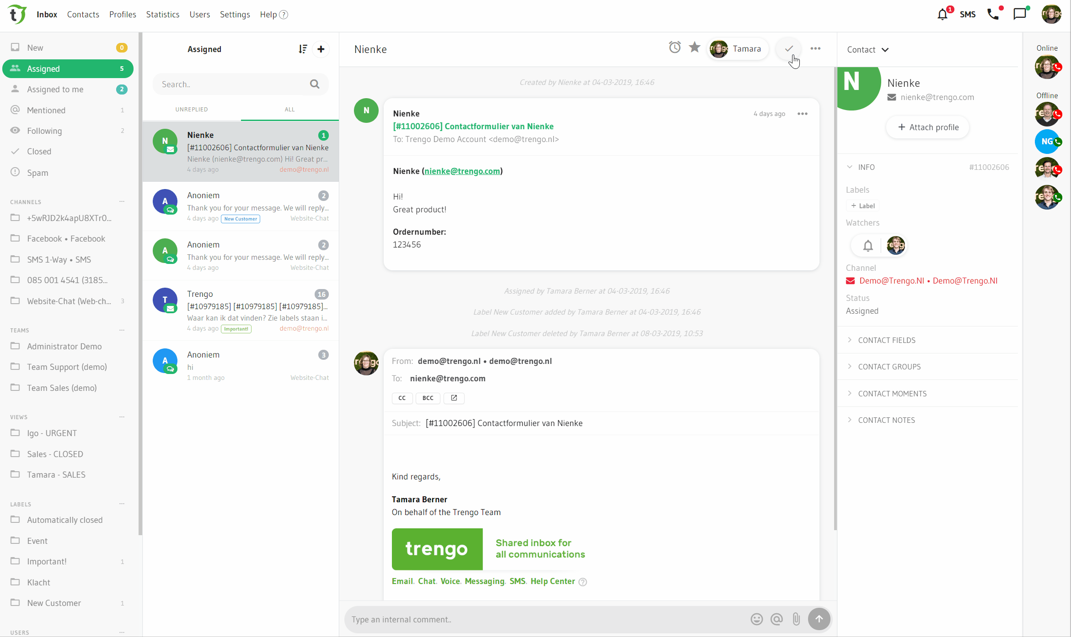Open Teams section options dots

122,330
